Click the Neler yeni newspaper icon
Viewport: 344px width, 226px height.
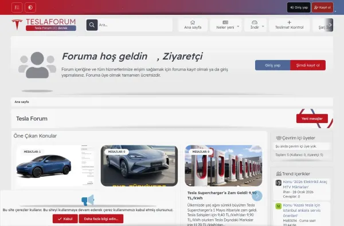pos(225,22)
